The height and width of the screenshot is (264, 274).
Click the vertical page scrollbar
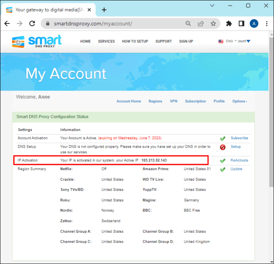coord(271,112)
